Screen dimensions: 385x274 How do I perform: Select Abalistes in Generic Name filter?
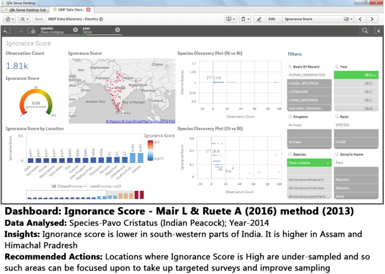pyautogui.click(x=356, y=188)
